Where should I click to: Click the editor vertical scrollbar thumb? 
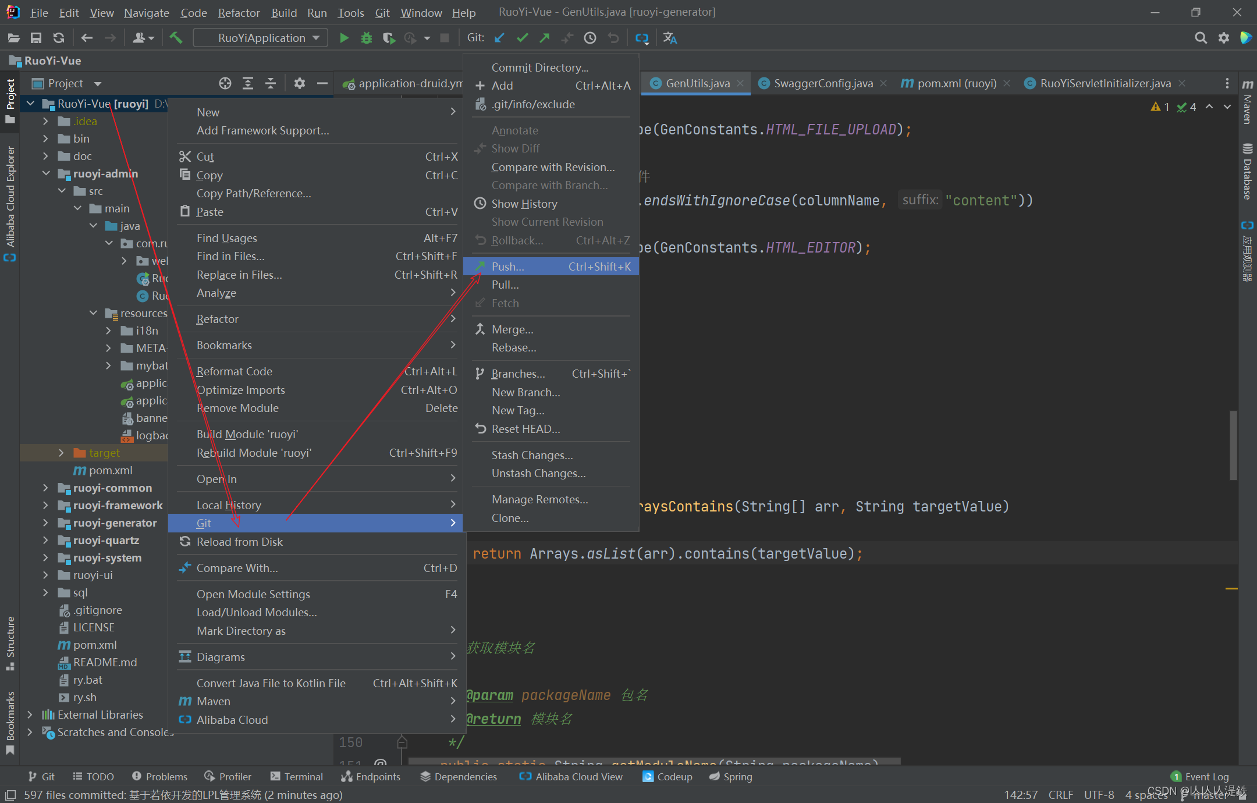point(1233,445)
